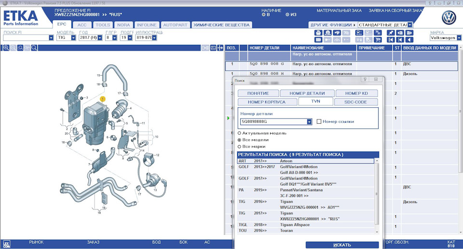This screenshot has height=249, width=463.
Task: Click the single-bar skip-back navigation icon
Action: coord(400,40)
